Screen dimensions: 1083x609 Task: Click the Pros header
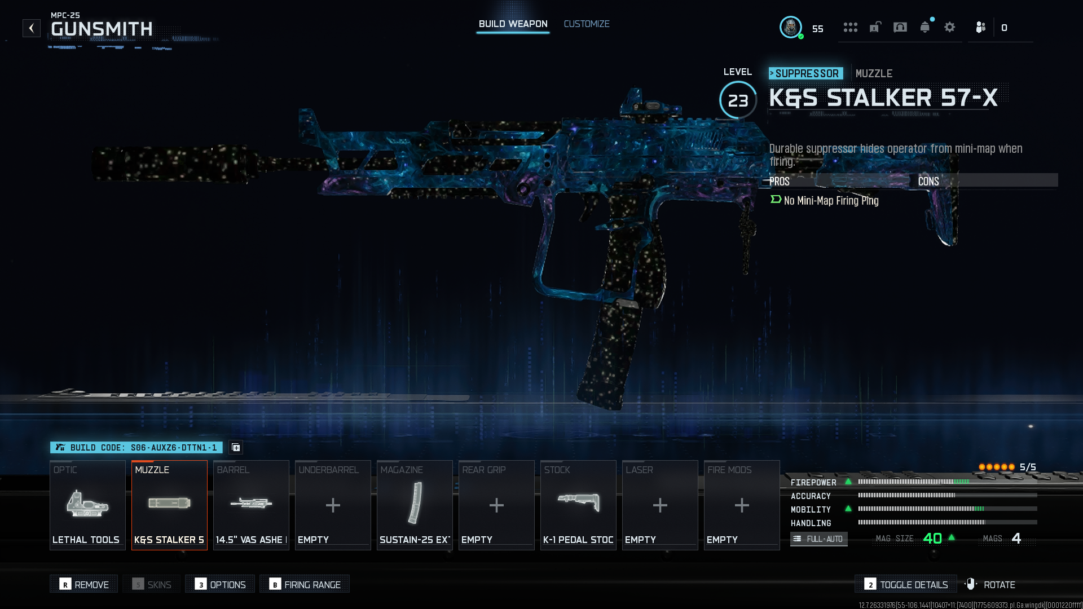780,181
